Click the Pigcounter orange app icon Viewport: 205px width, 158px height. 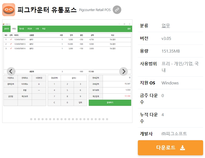(9, 10)
